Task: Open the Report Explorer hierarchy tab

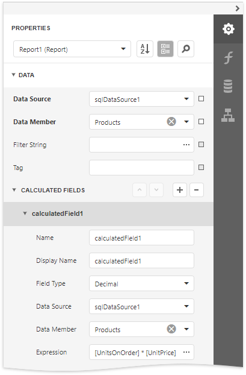Action: coord(228,115)
